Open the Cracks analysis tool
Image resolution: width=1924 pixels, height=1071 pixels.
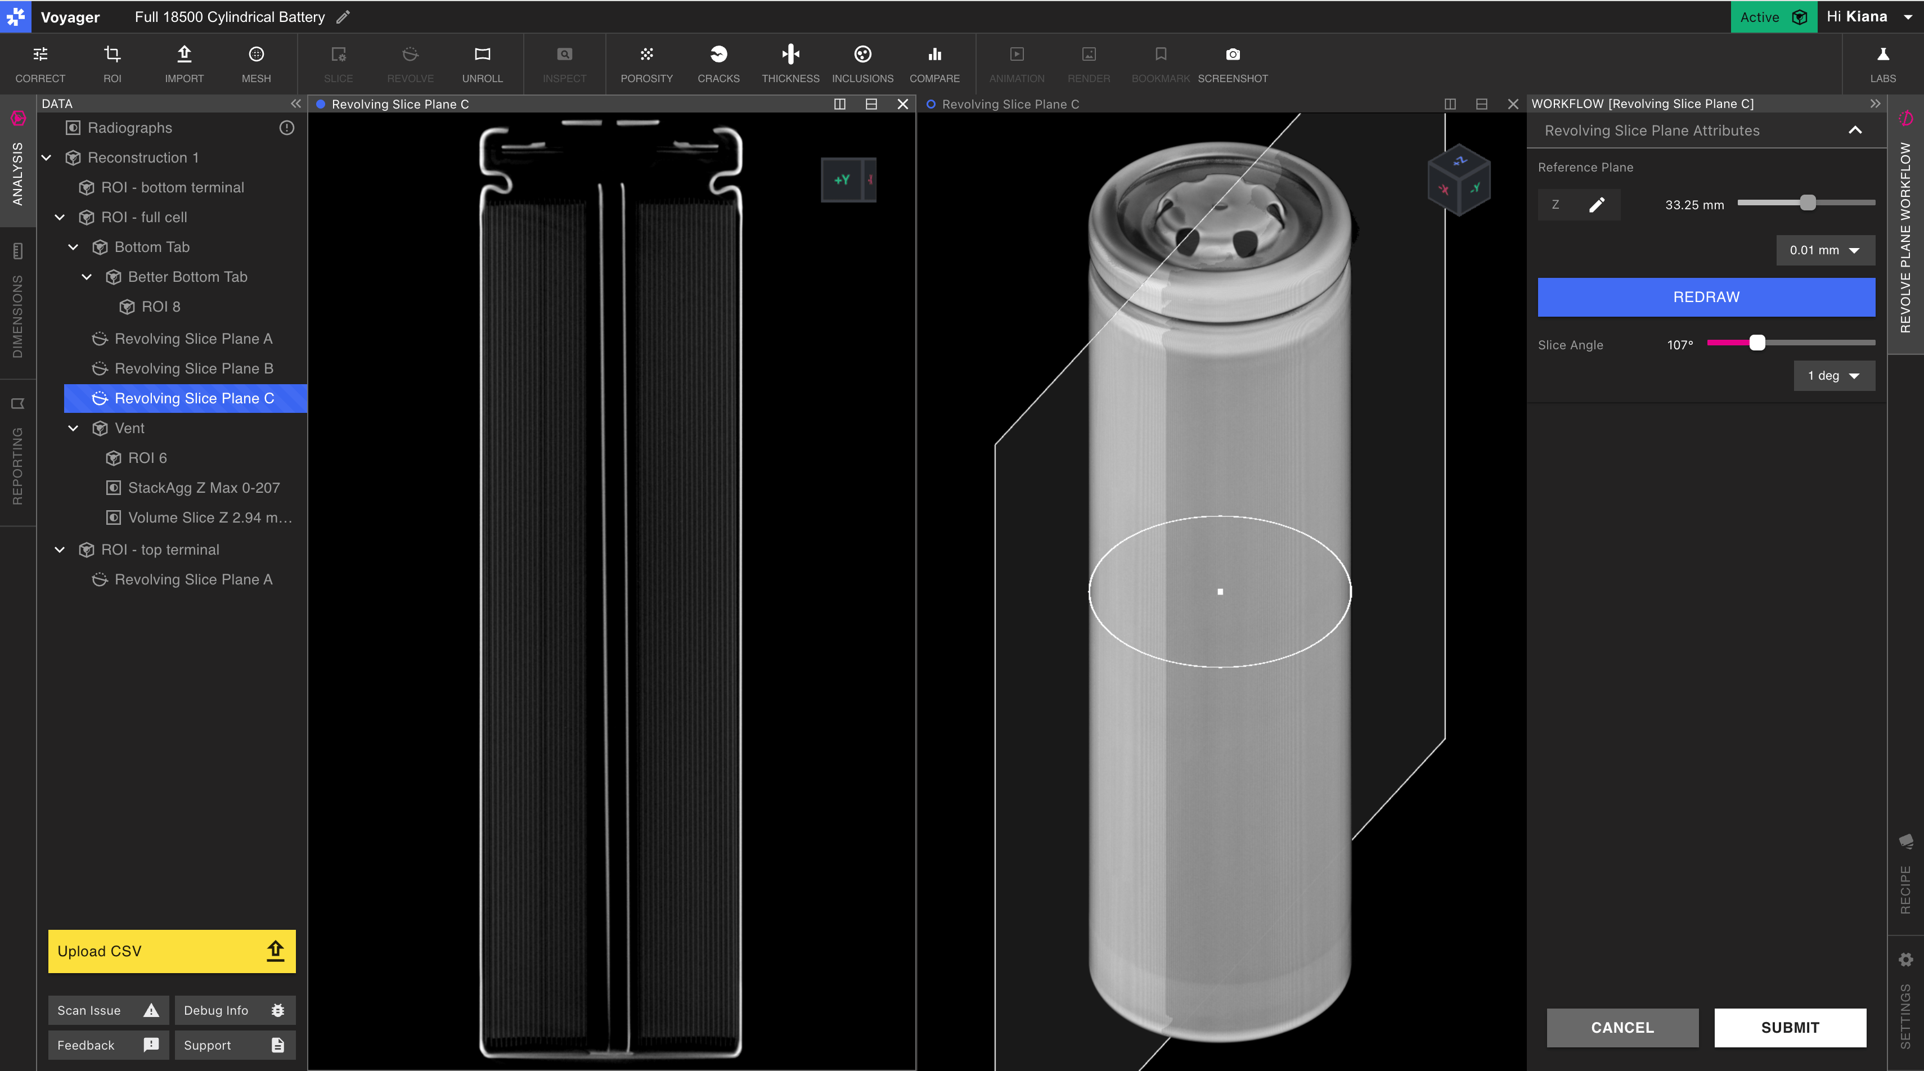pos(718,64)
